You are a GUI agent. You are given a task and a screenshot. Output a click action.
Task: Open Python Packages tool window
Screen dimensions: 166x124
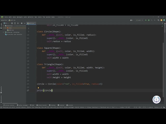pos(22,105)
